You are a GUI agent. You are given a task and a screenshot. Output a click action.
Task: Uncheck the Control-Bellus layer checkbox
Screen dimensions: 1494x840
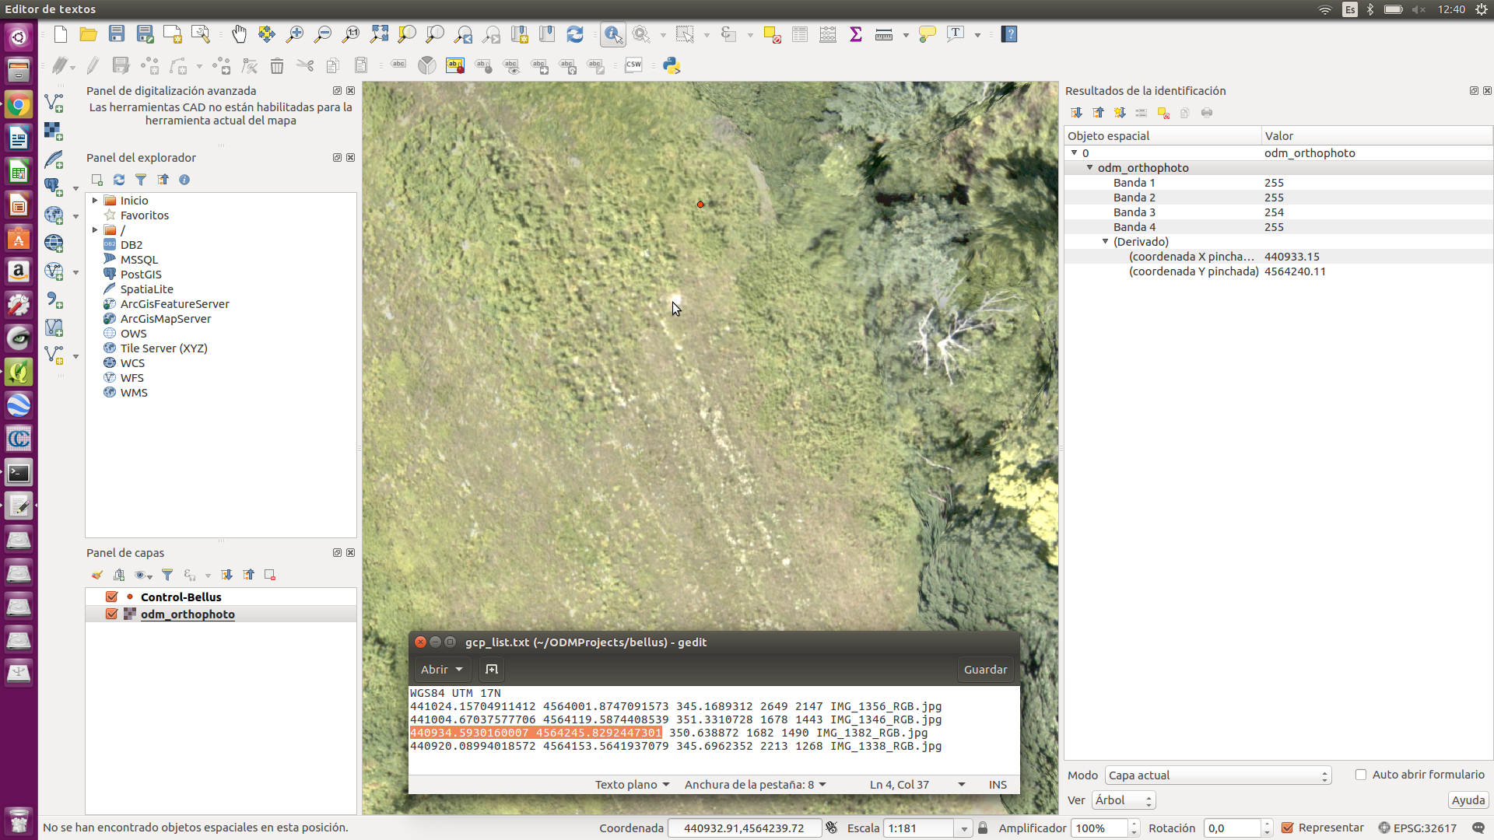click(111, 597)
